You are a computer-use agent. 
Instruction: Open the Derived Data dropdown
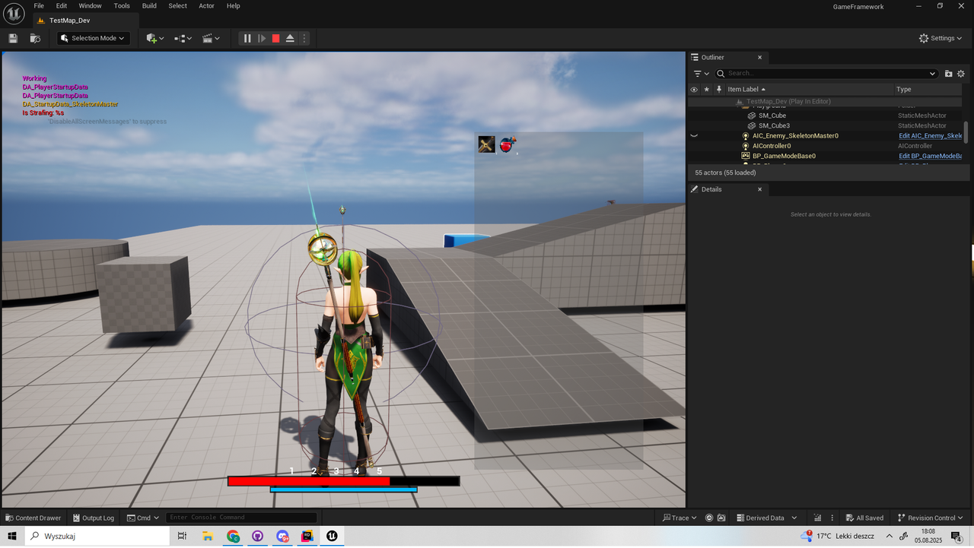click(767, 518)
